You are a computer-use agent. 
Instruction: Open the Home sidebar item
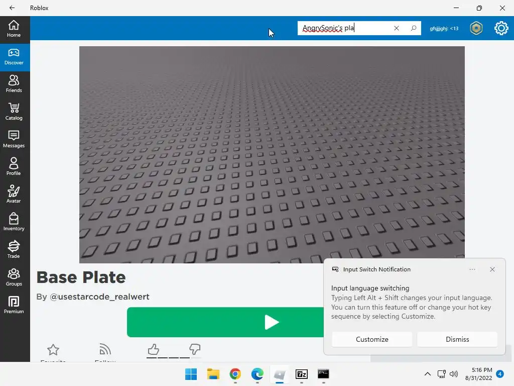pos(14,29)
